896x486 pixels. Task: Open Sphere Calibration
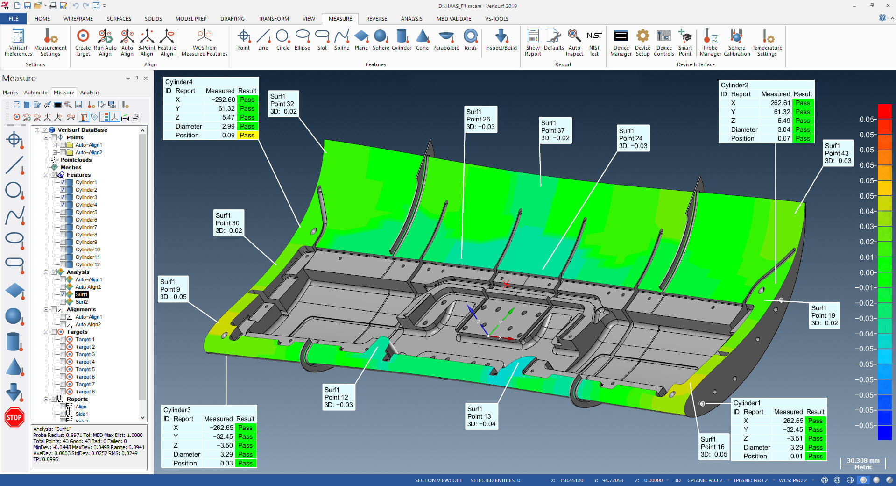[737, 43]
